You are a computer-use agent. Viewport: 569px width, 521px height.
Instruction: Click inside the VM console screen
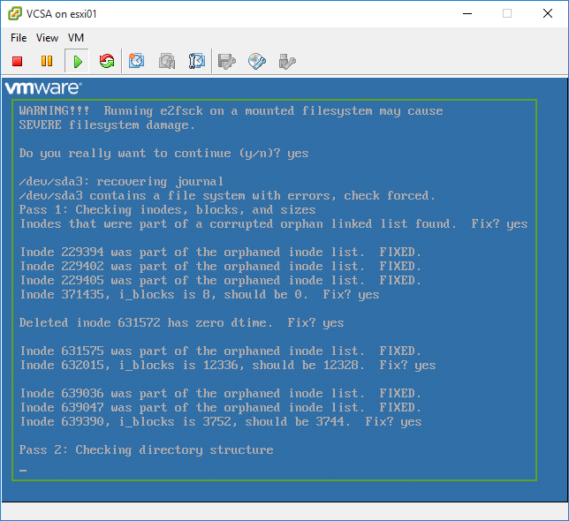[x=276, y=291]
